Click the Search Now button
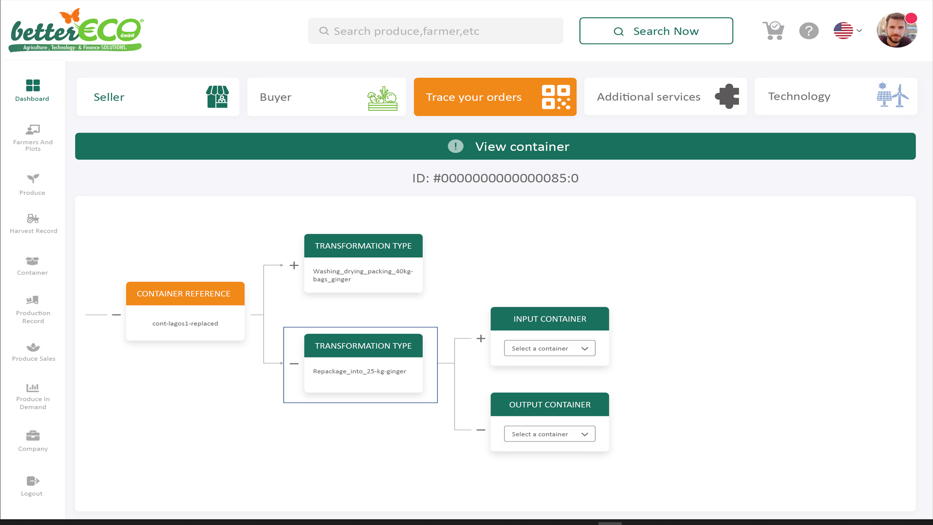Viewport: 933px width, 525px height. [656, 31]
